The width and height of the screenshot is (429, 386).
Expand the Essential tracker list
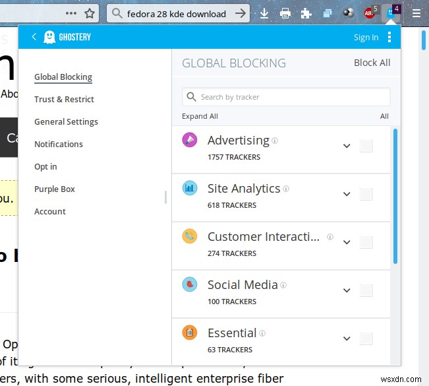click(x=347, y=338)
